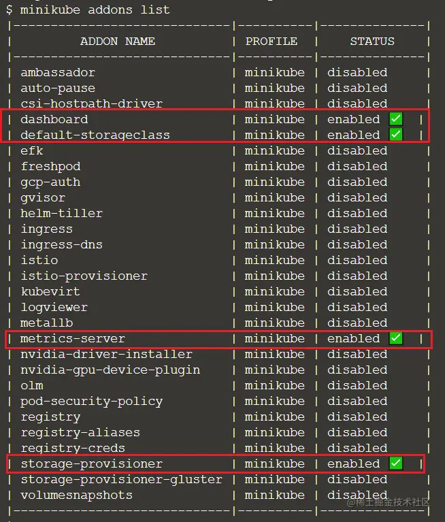Screen dimensions: 445x522
Task: Select the 'nvidia-driver-installer' addon name
Action: click(x=107, y=354)
